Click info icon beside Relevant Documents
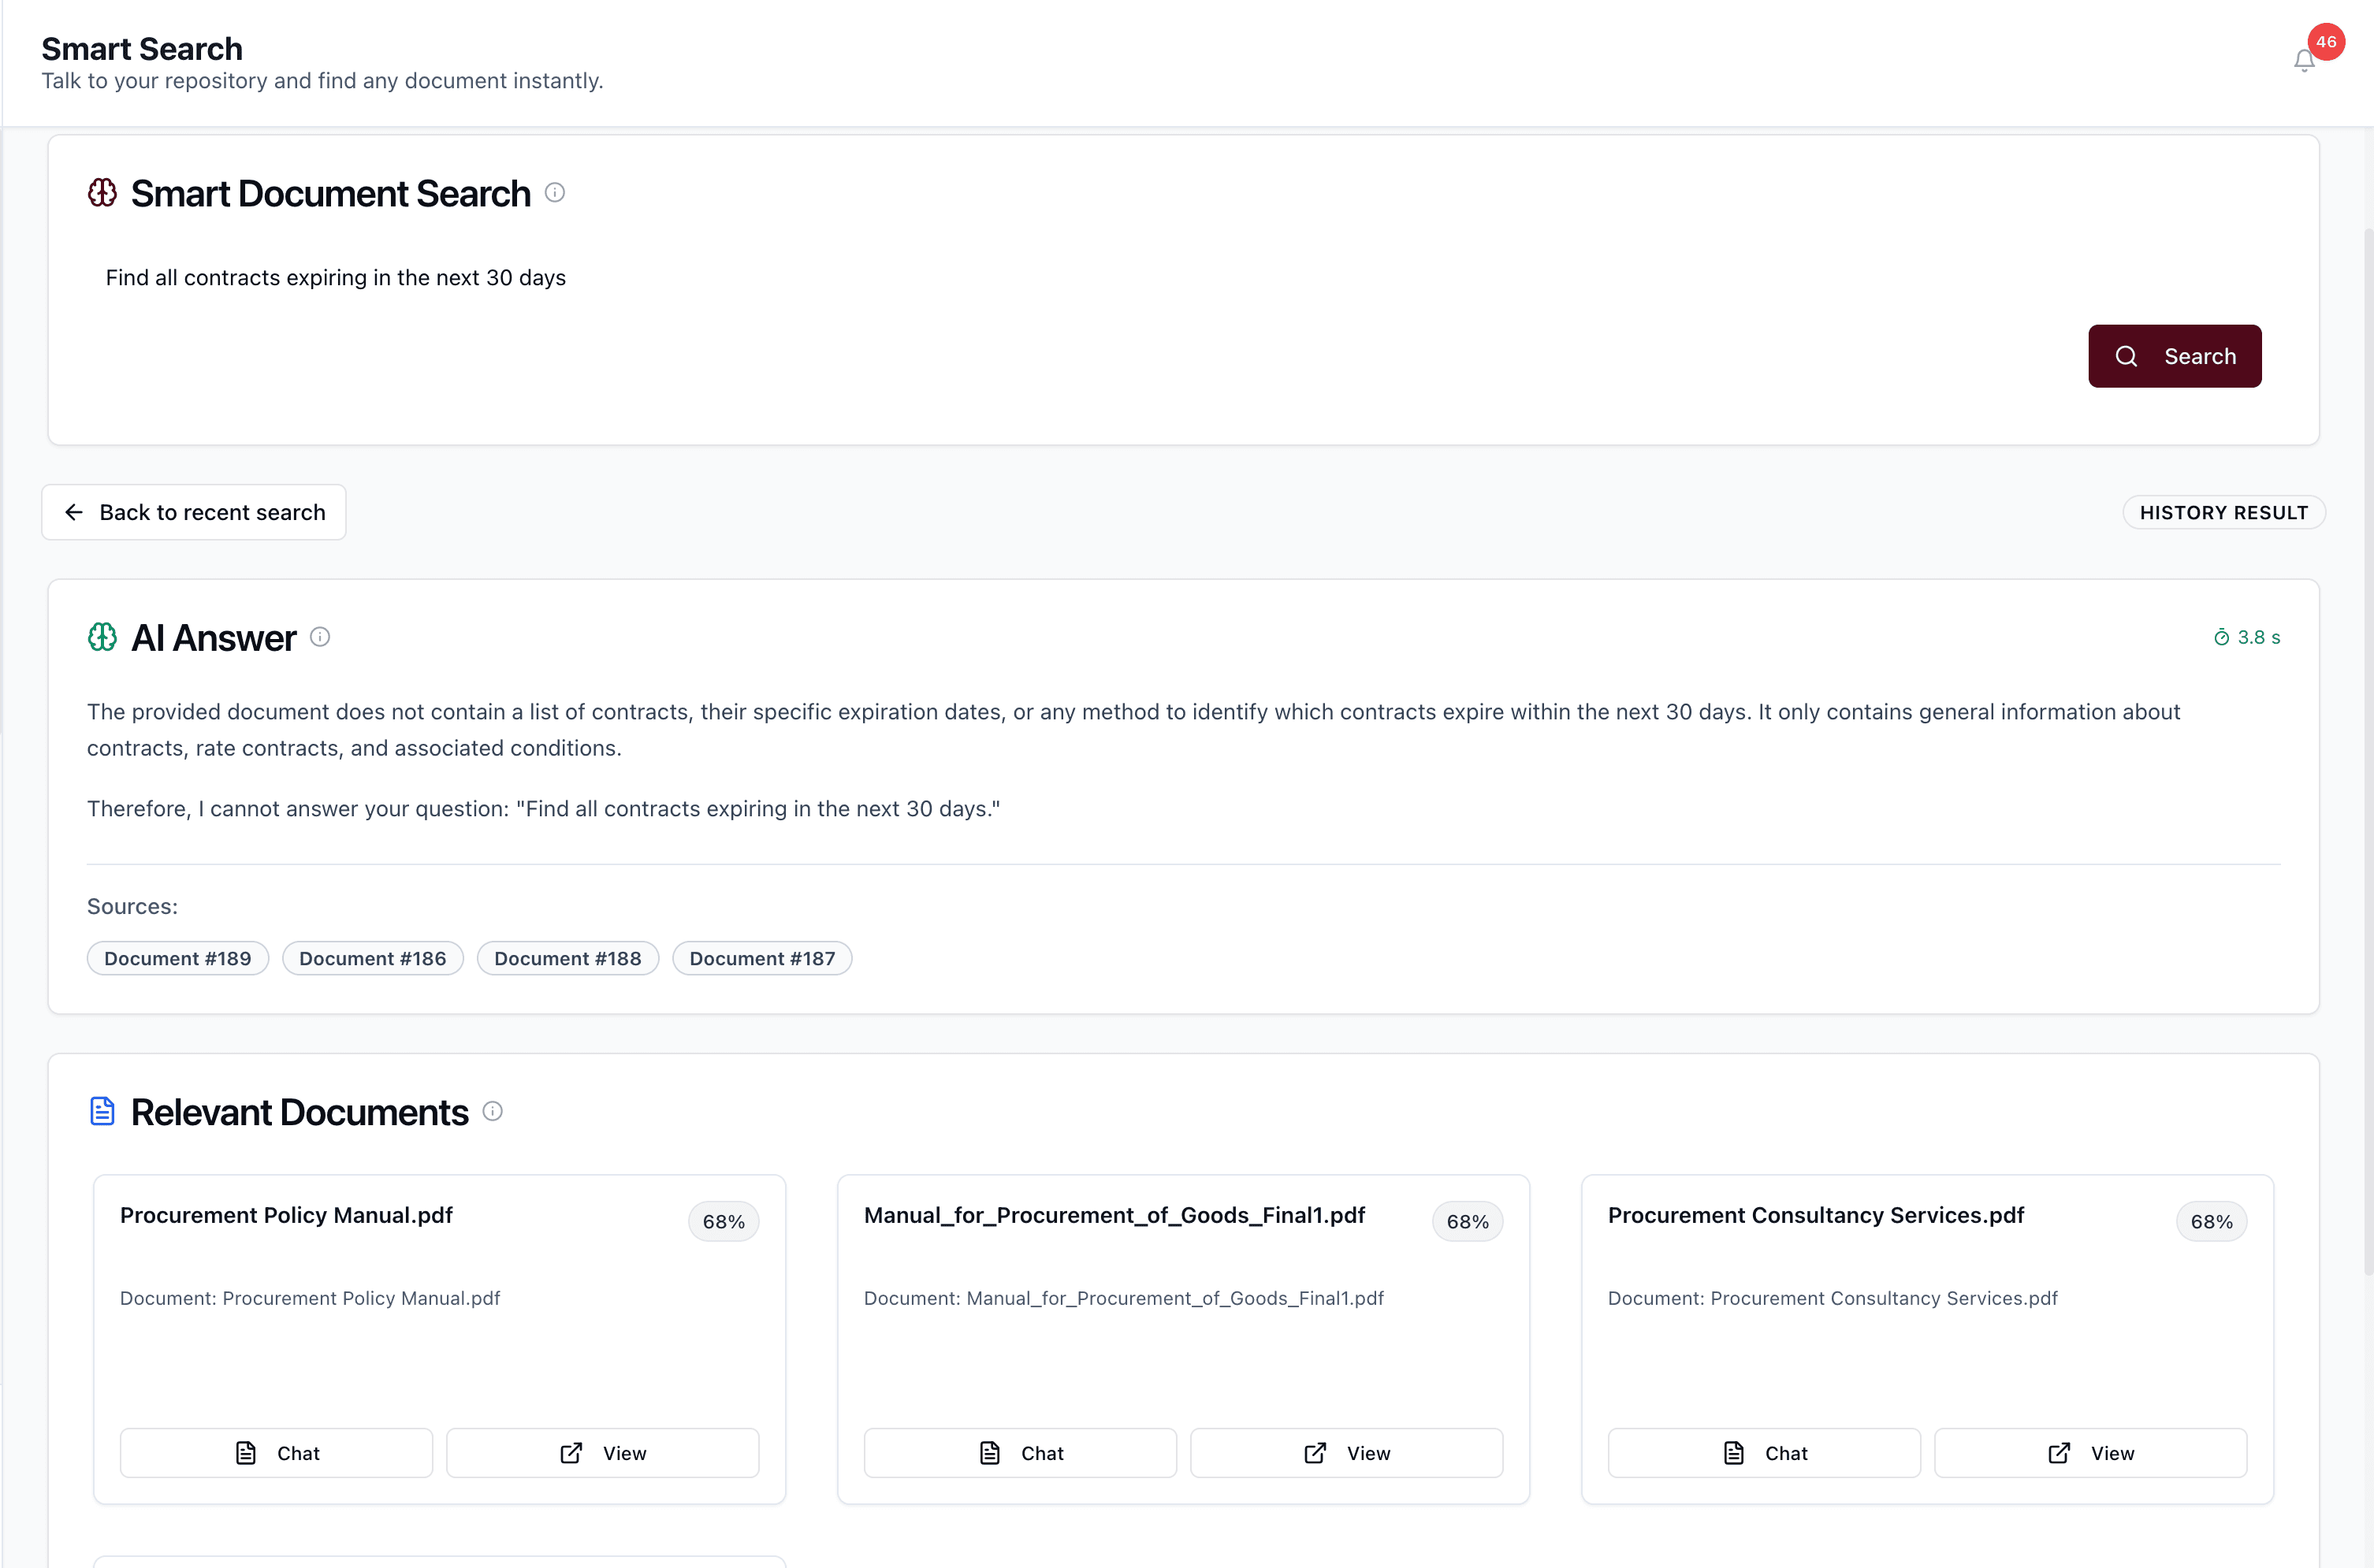2374x1568 pixels. (x=493, y=1111)
